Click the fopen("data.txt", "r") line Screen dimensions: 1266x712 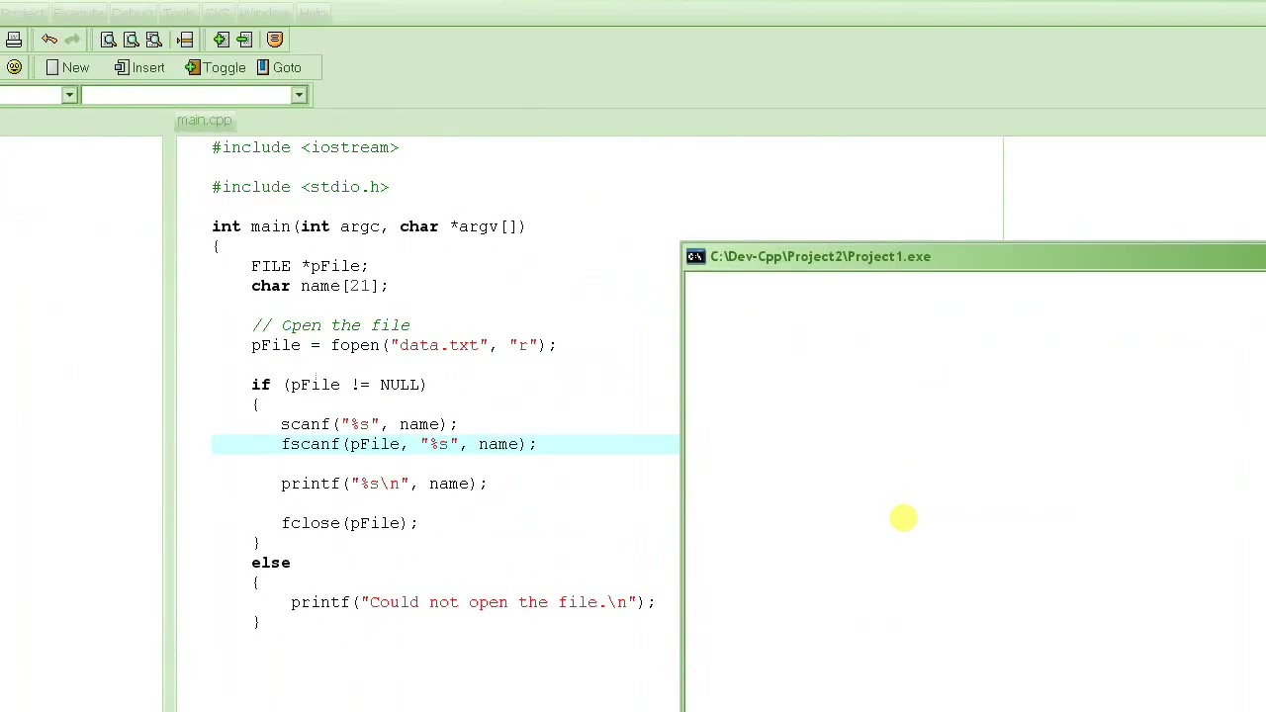pos(404,345)
